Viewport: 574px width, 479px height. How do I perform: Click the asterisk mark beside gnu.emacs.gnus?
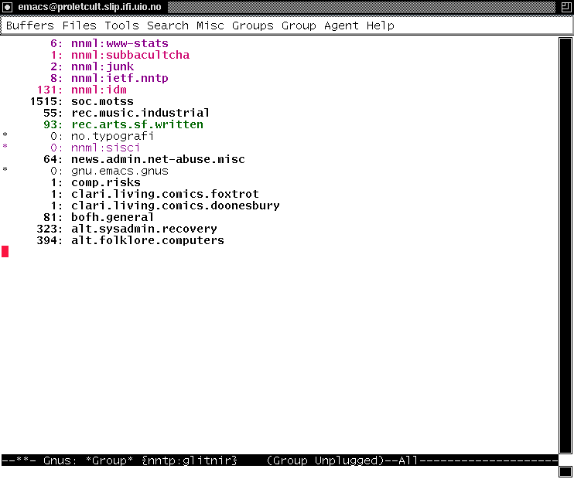pyautogui.click(x=5, y=170)
